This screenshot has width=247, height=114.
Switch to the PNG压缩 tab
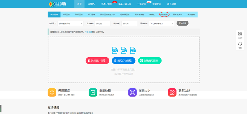(x=79, y=14)
